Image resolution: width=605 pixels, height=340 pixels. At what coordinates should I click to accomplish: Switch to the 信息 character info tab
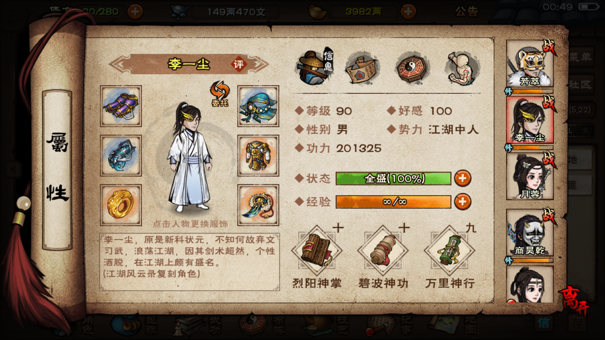[x=314, y=67]
